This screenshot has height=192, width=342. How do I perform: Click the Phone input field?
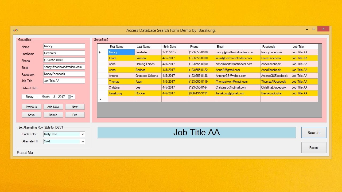(64, 60)
